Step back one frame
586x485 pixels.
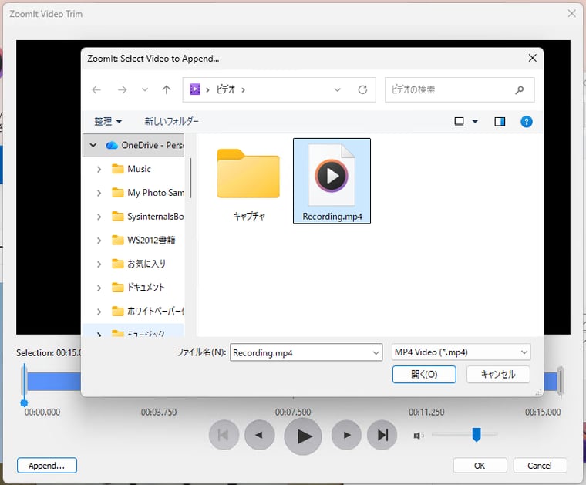[x=259, y=435]
